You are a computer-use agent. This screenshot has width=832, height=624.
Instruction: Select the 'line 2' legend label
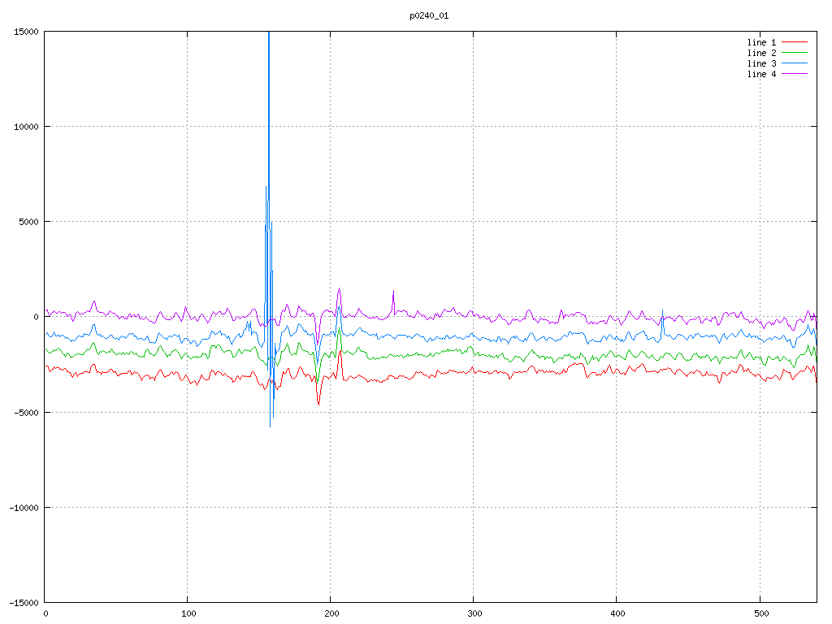pos(761,53)
